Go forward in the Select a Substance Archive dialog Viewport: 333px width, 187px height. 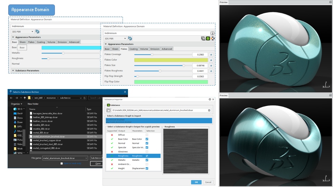[17, 98]
